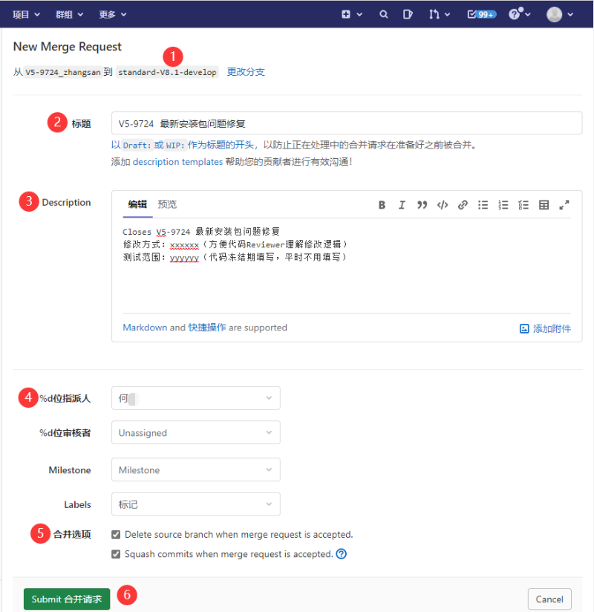Insert a table using the table icon
This screenshot has width=594, height=612.
pyautogui.click(x=544, y=205)
